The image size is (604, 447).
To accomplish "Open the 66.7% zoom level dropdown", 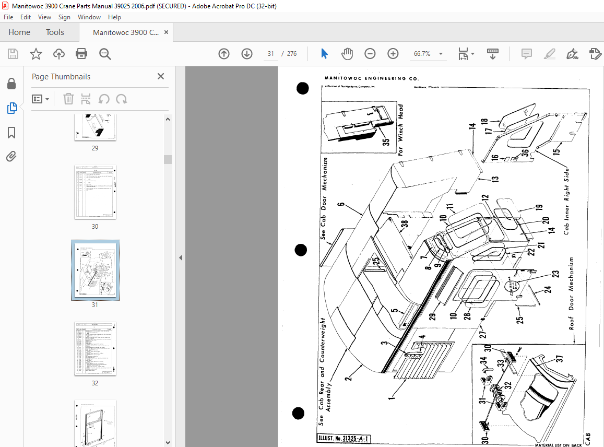I will click(441, 54).
